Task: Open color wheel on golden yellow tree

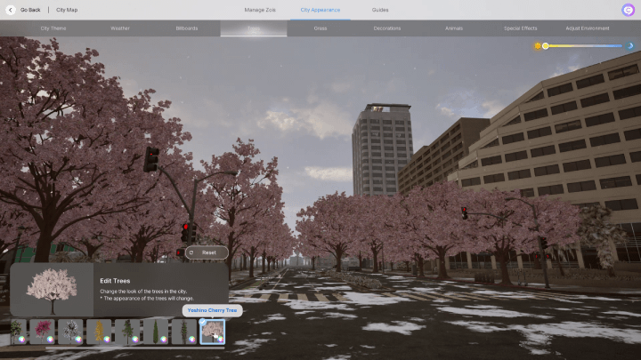Action: tap(107, 340)
